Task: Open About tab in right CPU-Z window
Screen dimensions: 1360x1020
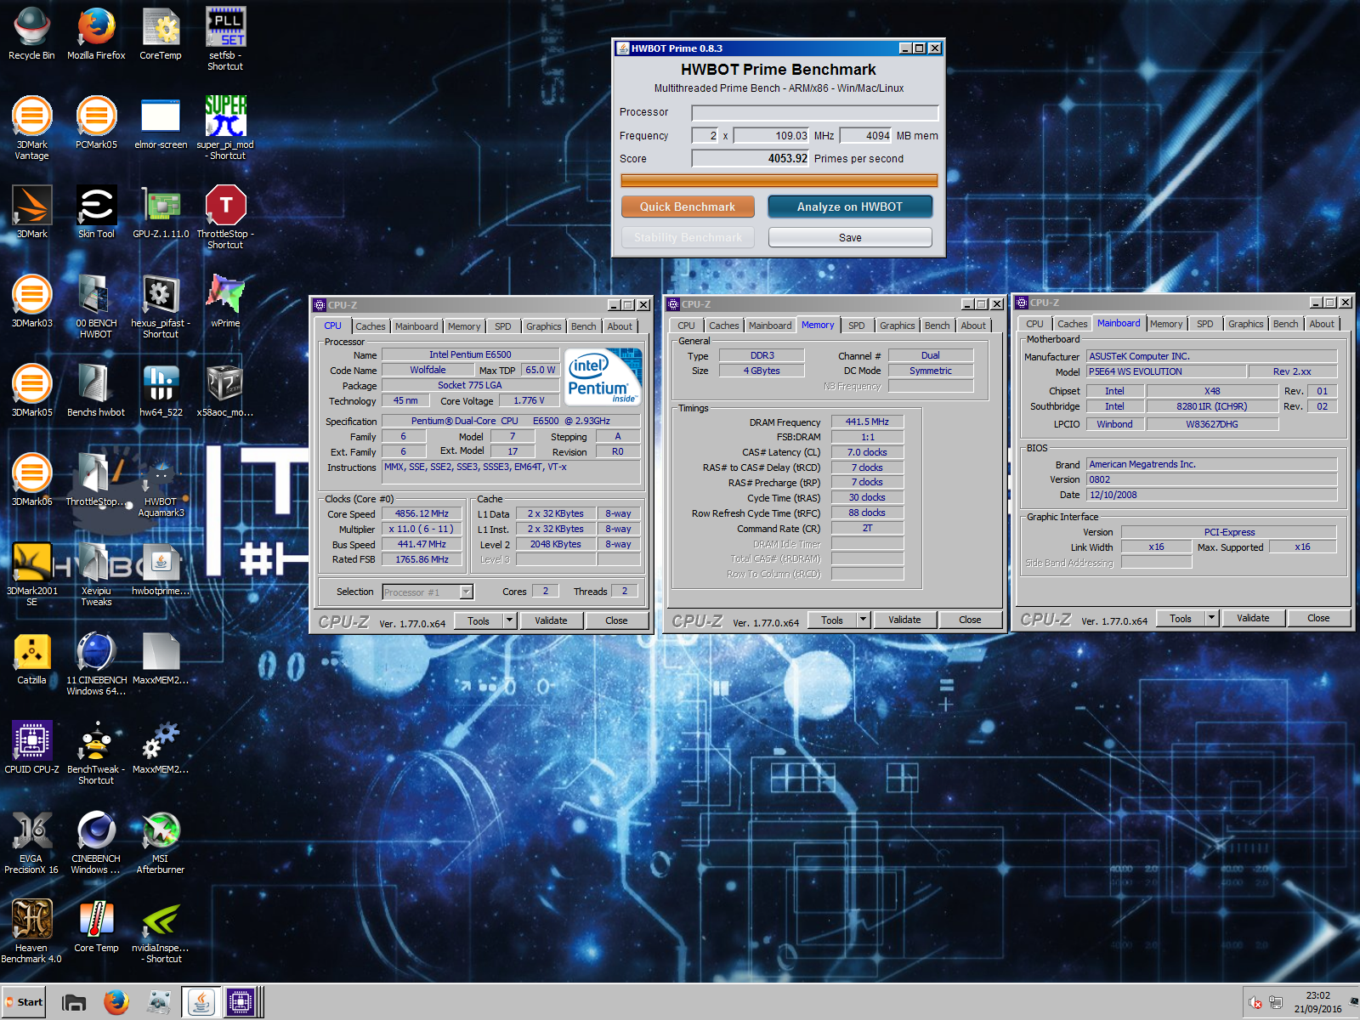Action: point(1322,324)
